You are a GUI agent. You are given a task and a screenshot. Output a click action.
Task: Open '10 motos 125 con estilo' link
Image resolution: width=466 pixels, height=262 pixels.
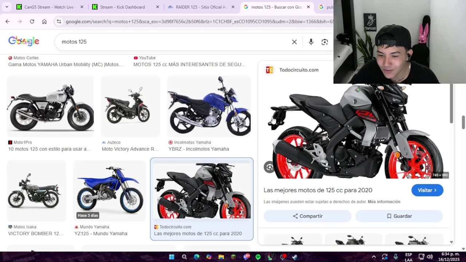tap(50, 149)
